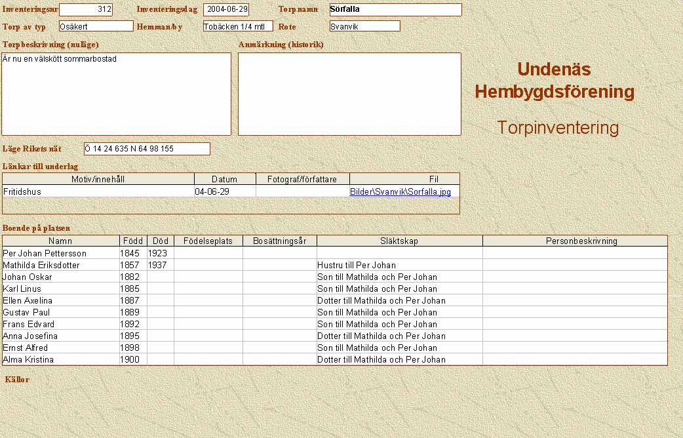Click the Namn column header
683x438 pixels.
point(60,241)
